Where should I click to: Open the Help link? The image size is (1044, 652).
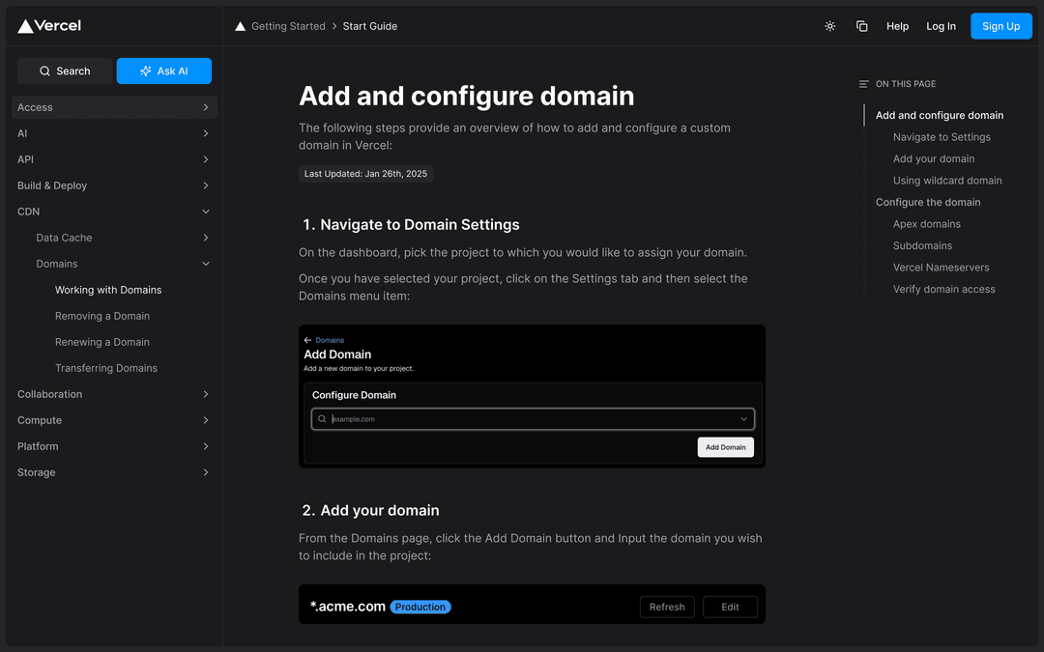tap(897, 26)
